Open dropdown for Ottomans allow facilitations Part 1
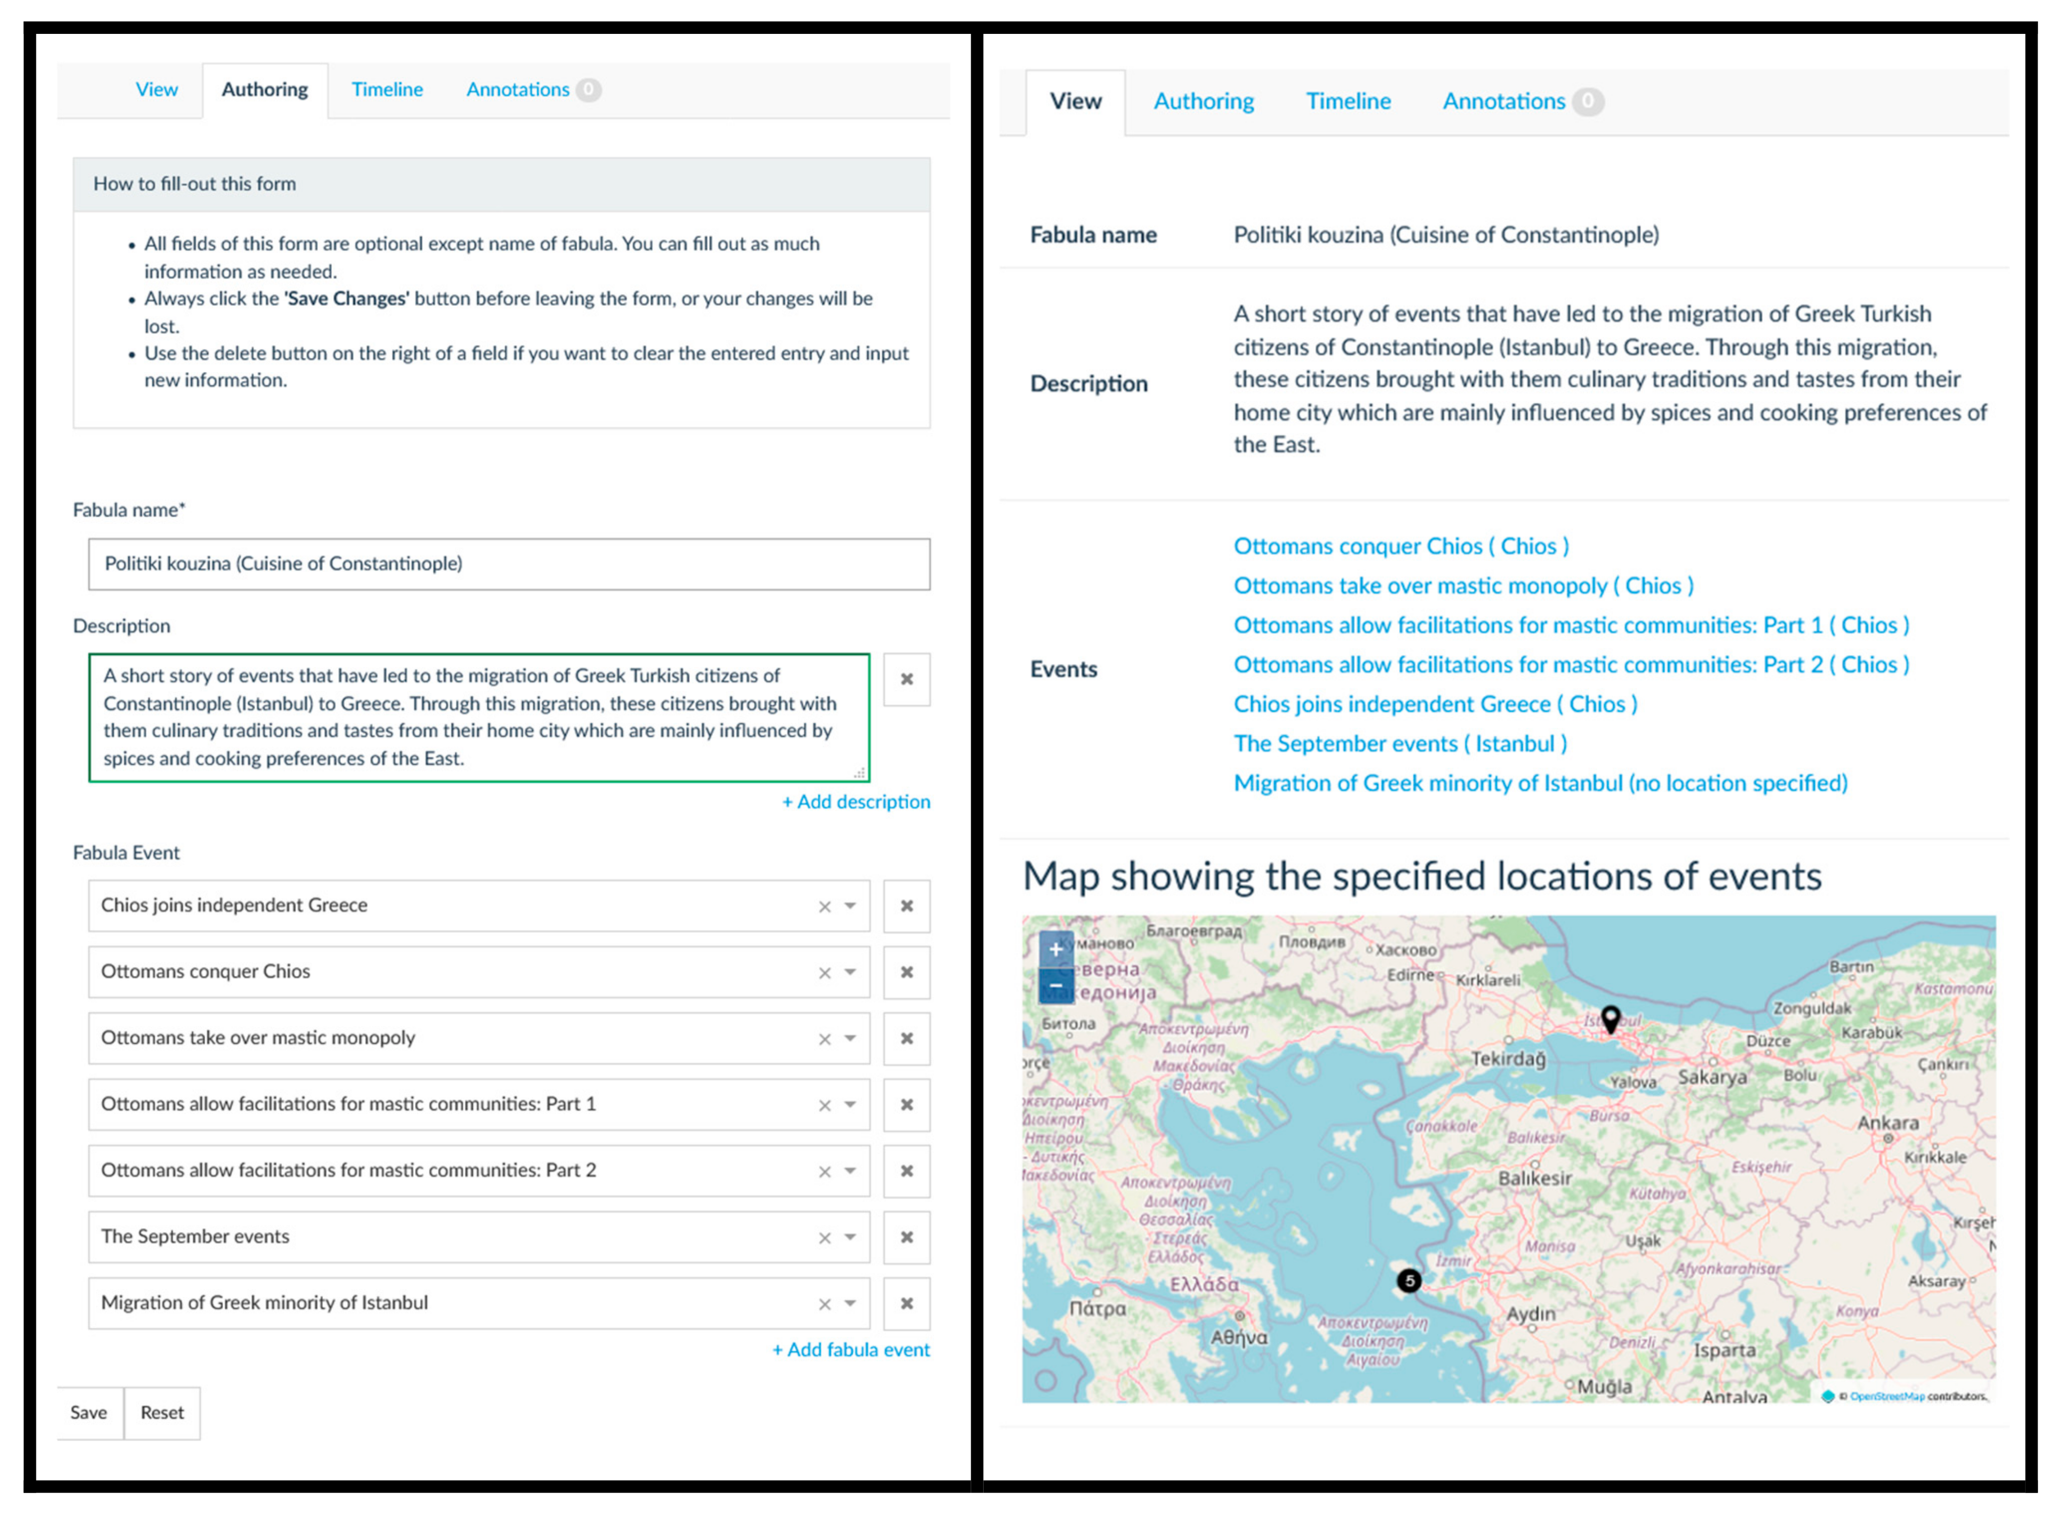This screenshot has height=1515, width=2064. tap(852, 1105)
